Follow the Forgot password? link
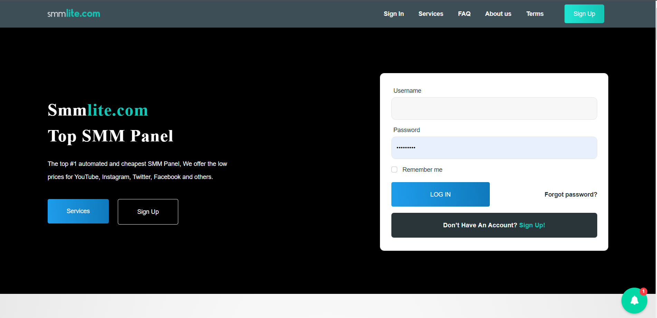 pyautogui.click(x=570, y=195)
